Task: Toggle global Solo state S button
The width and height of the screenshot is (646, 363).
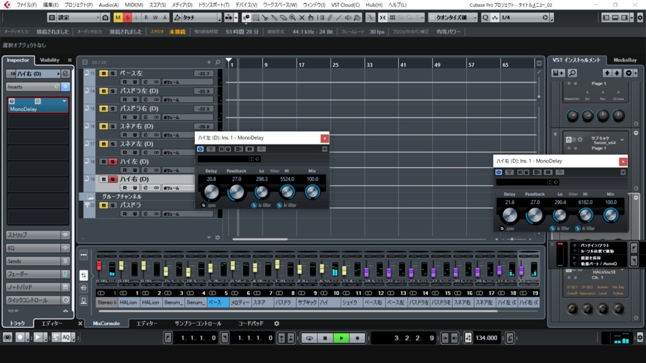Action: click(x=127, y=18)
